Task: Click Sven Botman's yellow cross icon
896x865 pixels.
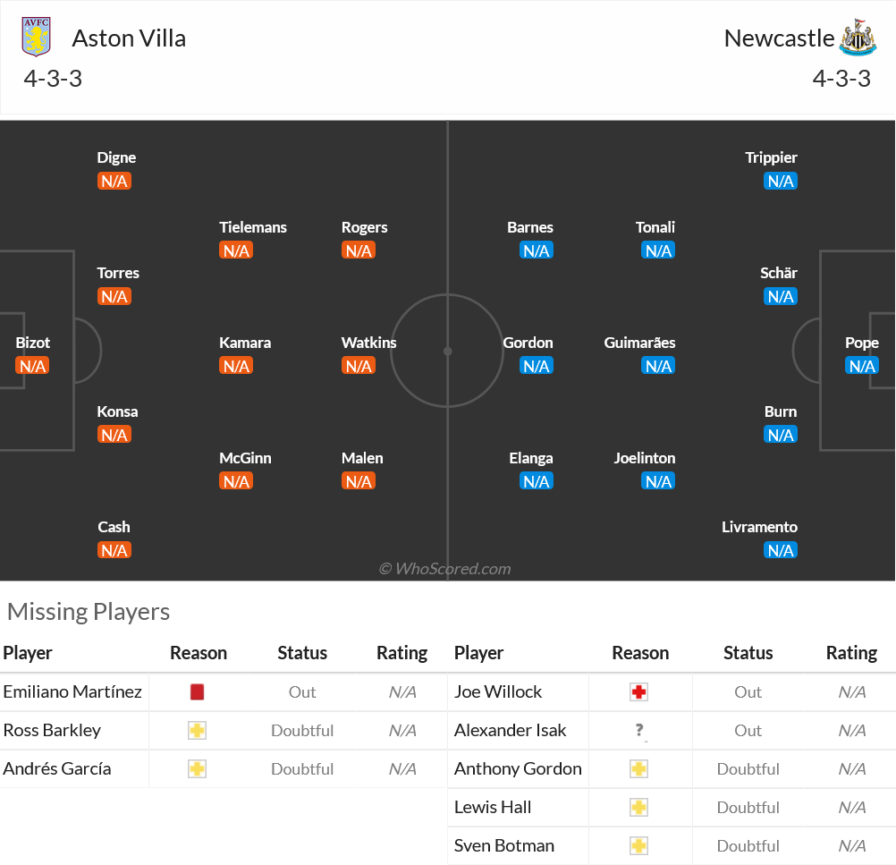Action: [x=638, y=845]
